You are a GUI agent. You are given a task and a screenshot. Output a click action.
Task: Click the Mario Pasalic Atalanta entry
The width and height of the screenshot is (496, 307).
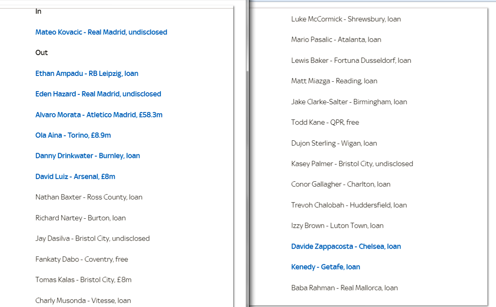coord(336,39)
